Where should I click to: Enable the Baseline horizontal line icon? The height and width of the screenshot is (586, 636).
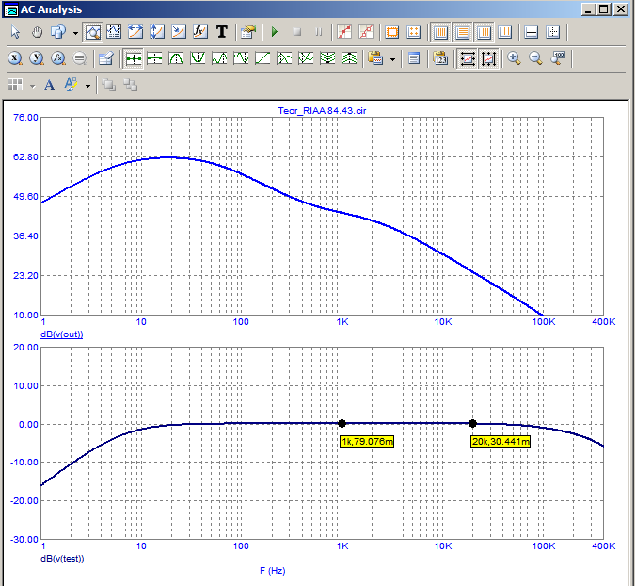(x=531, y=32)
